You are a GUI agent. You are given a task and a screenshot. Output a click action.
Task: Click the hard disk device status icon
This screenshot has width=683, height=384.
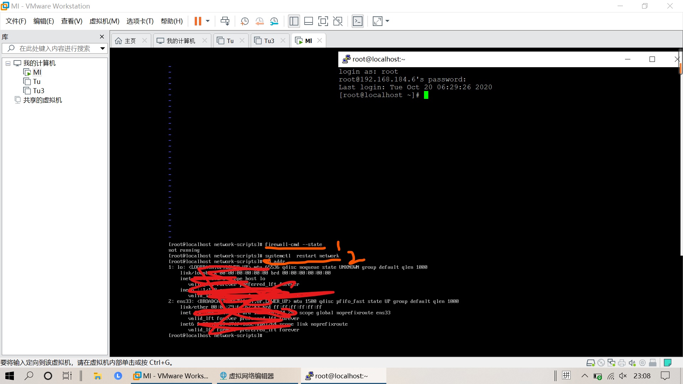point(591,363)
